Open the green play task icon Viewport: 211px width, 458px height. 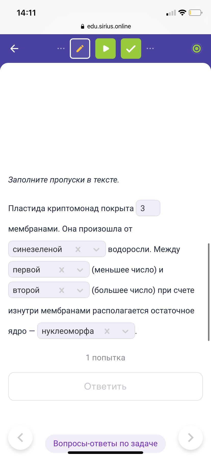point(106,49)
